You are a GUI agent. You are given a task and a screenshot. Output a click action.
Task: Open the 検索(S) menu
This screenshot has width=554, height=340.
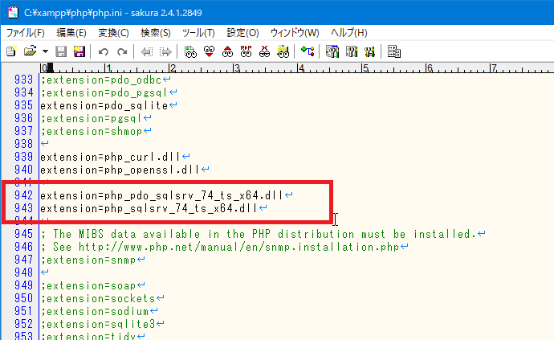click(155, 32)
